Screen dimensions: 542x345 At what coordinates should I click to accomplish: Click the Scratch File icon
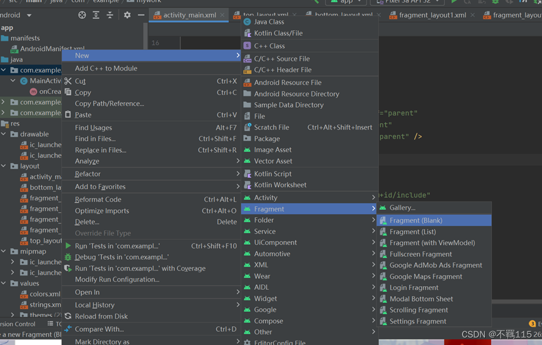click(247, 127)
